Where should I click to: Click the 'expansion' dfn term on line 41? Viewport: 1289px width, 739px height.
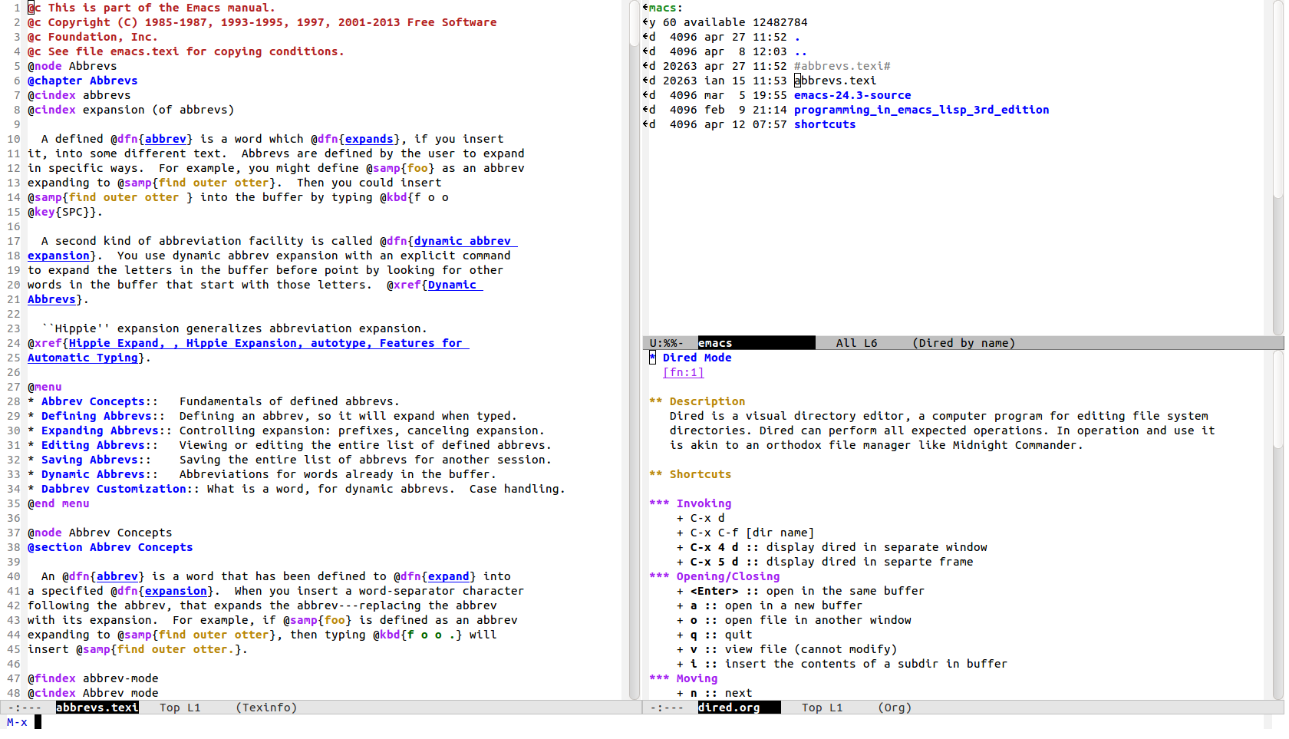pos(176,591)
